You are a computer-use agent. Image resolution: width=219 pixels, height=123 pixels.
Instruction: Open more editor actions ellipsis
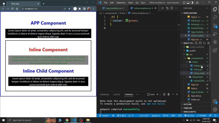pos(176,8)
